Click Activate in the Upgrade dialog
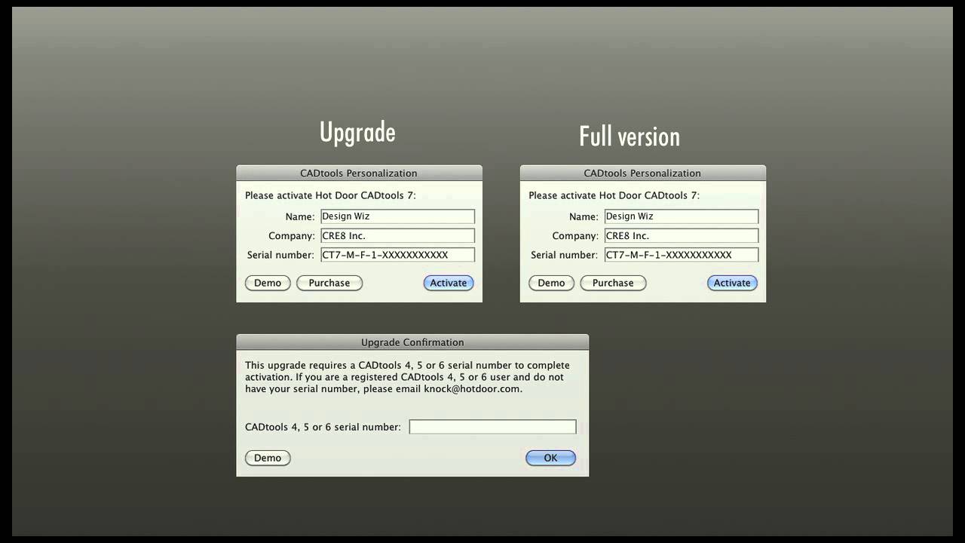 pos(449,283)
